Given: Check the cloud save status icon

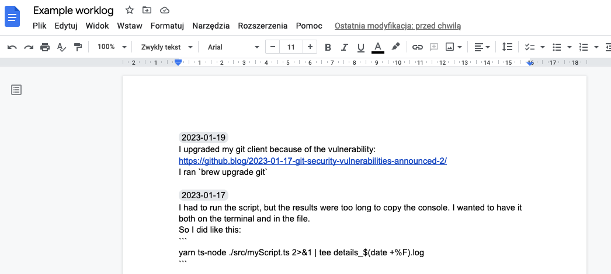Looking at the screenshot, I should point(165,10).
